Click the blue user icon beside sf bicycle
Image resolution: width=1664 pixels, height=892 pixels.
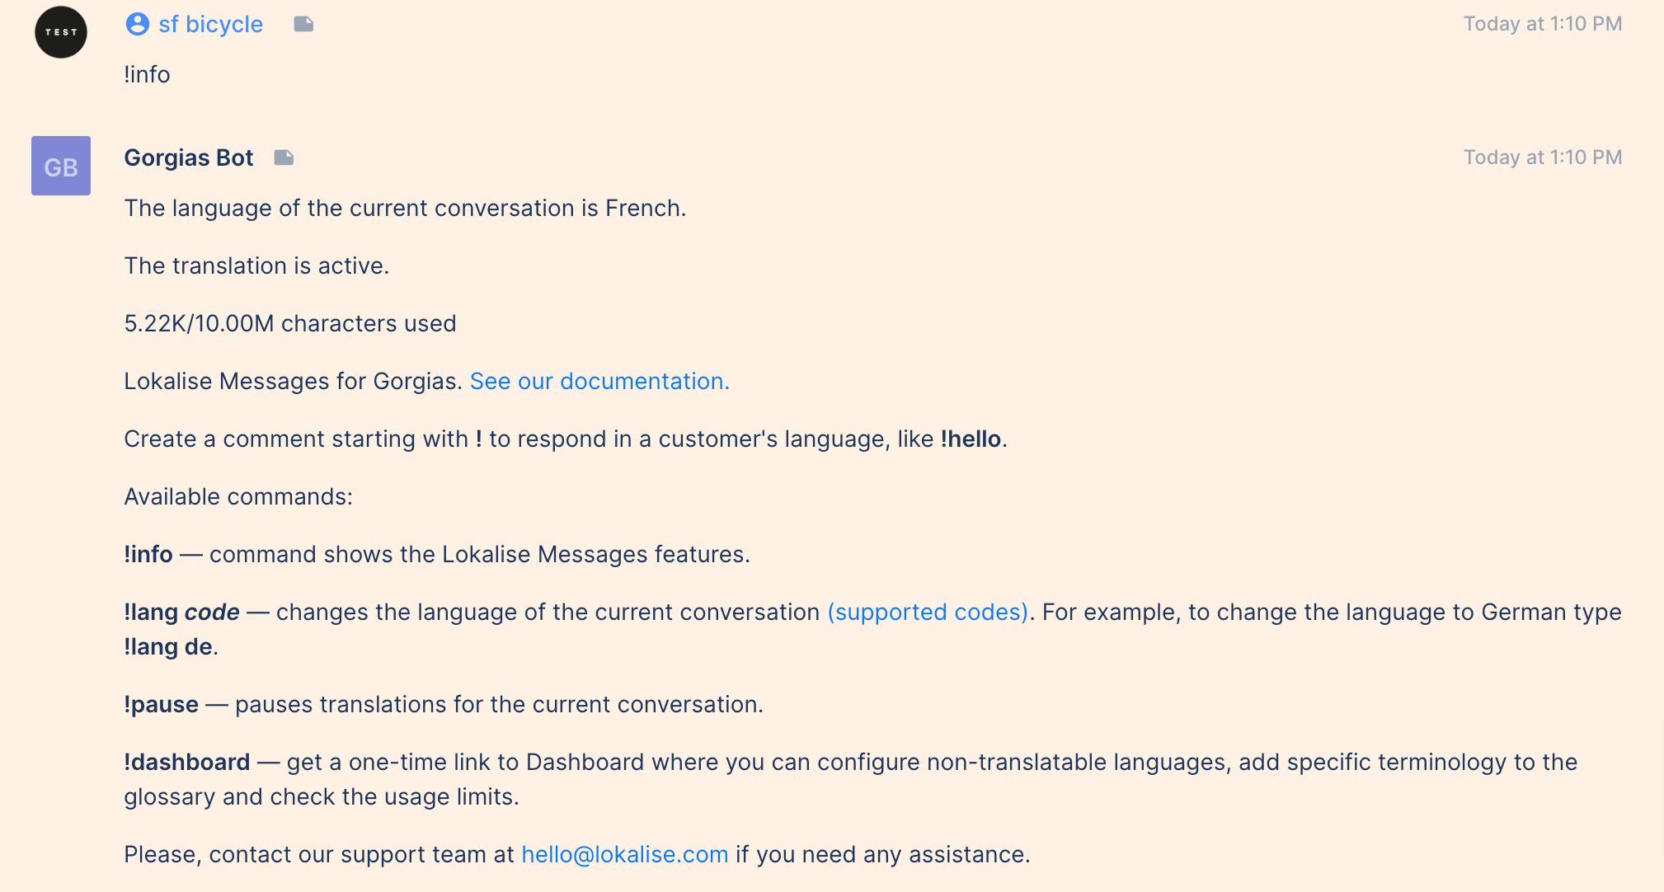click(x=138, y=24)
